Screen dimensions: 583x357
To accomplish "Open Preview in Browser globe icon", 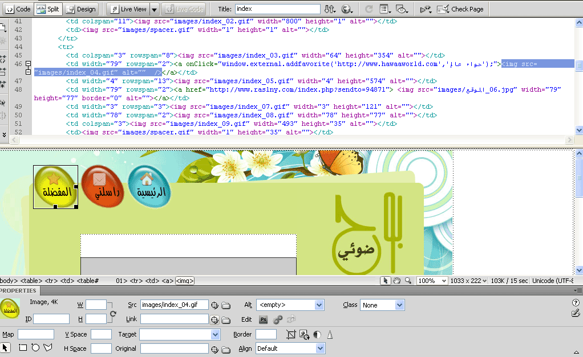I will 347,9.
